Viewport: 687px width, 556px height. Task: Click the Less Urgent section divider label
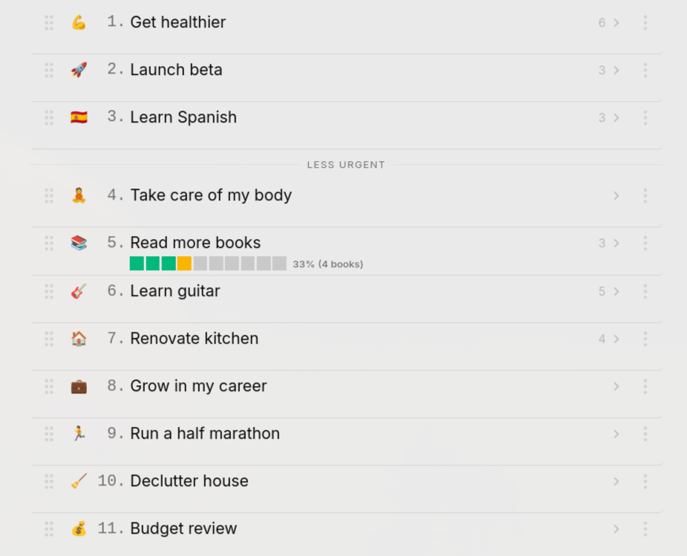pos(346,165)
